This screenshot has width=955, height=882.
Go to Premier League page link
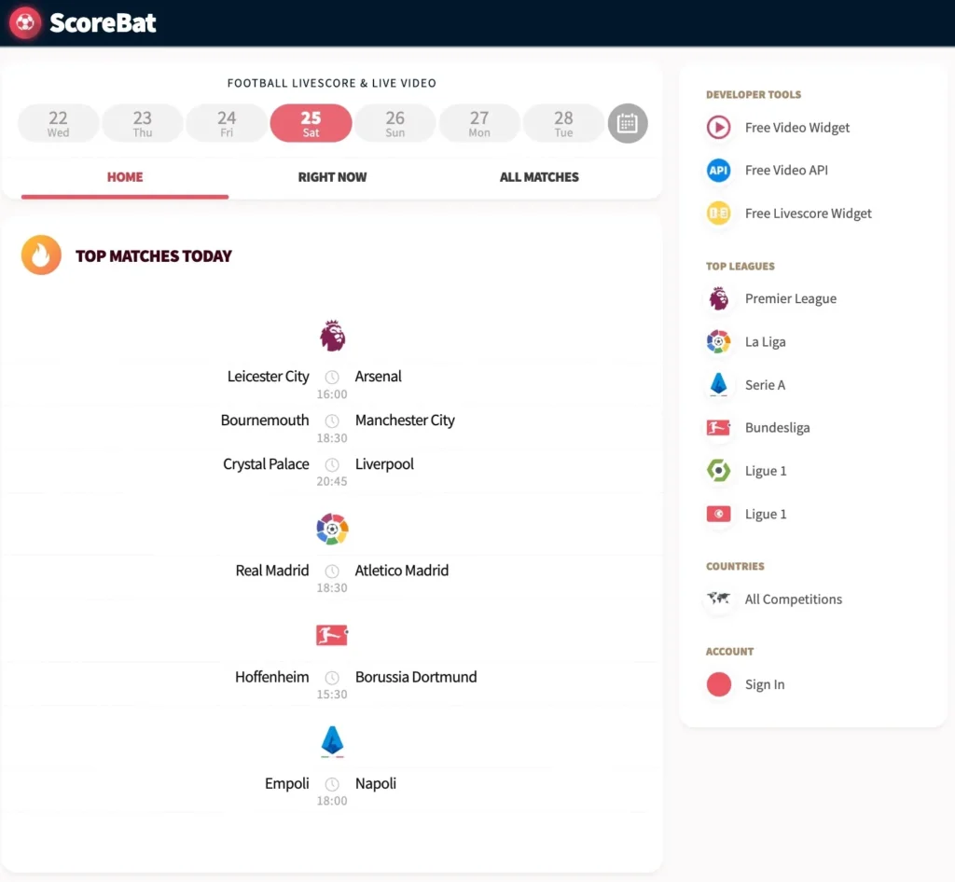791,299
